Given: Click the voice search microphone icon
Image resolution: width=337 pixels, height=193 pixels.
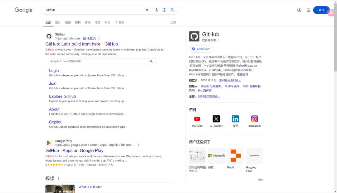Looking at the screenshot, I should (157, 10).
